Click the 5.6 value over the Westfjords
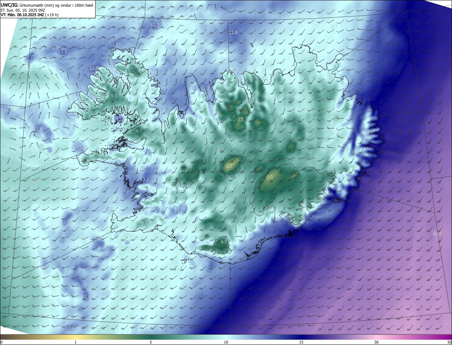Image resolution: width=452 pixels, height=345 pixels. point(114,96)
